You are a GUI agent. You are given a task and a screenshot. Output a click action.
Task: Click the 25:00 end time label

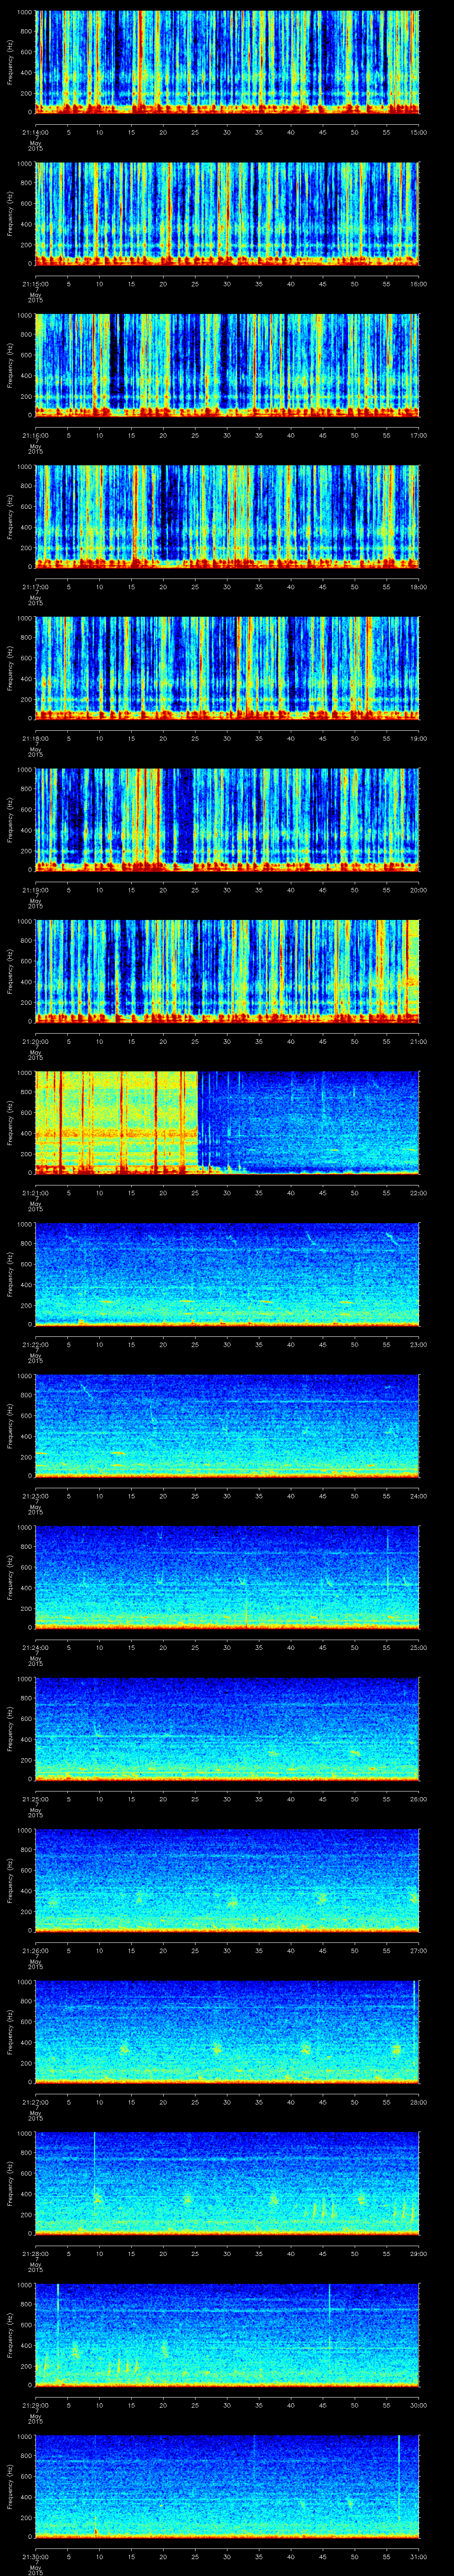click(x=419, y=1647)
